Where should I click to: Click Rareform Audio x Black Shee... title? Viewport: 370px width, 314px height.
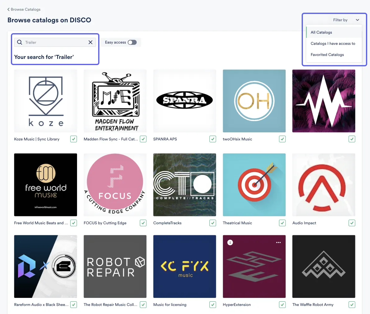pyautogui.click(x=41, y=305)
